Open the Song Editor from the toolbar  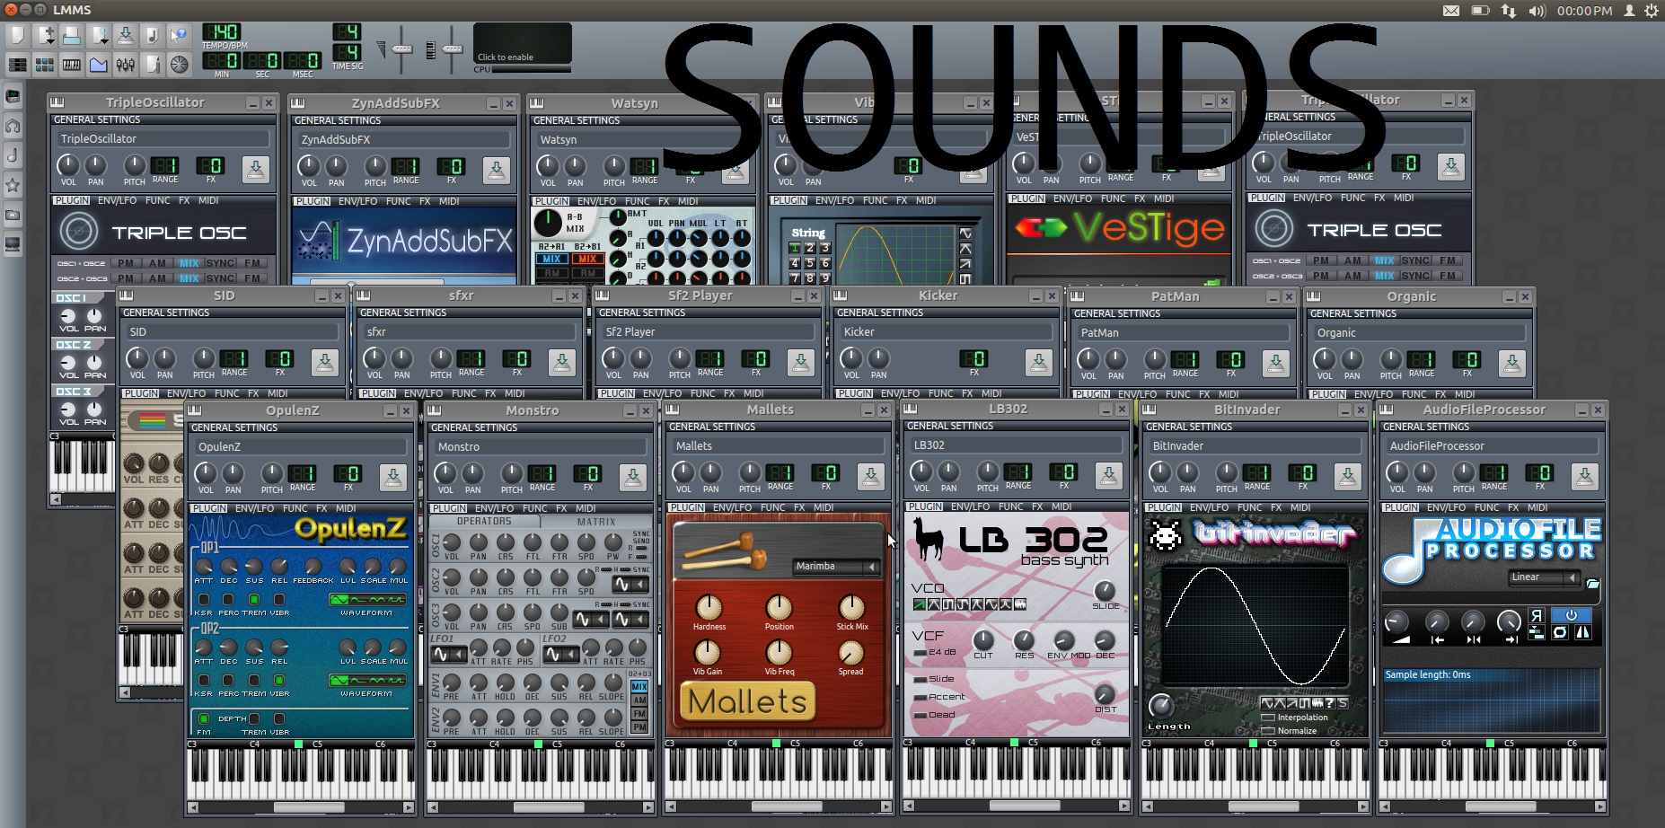(x=17, y=65)
